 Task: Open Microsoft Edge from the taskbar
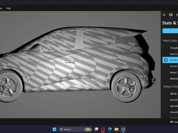pos(110,129)
